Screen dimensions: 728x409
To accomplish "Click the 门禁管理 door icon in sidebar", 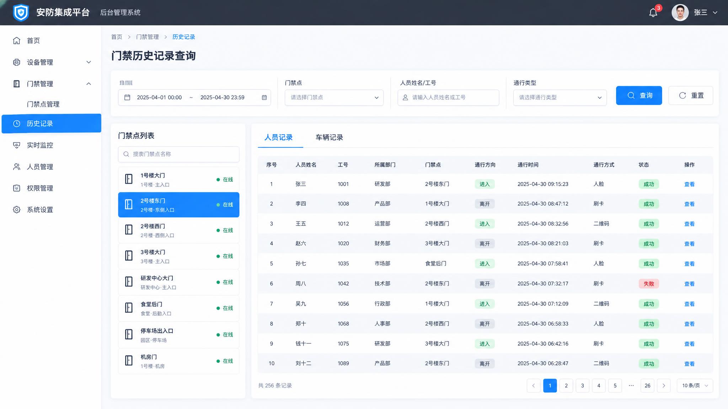I will pyautogui.click(x=17, y=84).
